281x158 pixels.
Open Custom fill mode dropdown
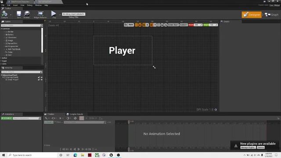coord(184,25)
